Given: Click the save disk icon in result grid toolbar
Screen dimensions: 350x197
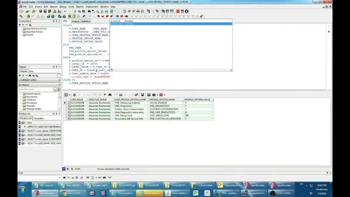Looking at the screenshot, I should click(x=142, y=95).
